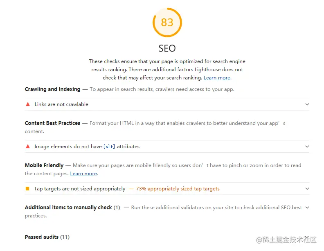Select the Links are not crawlable audit row

point(167,104)
